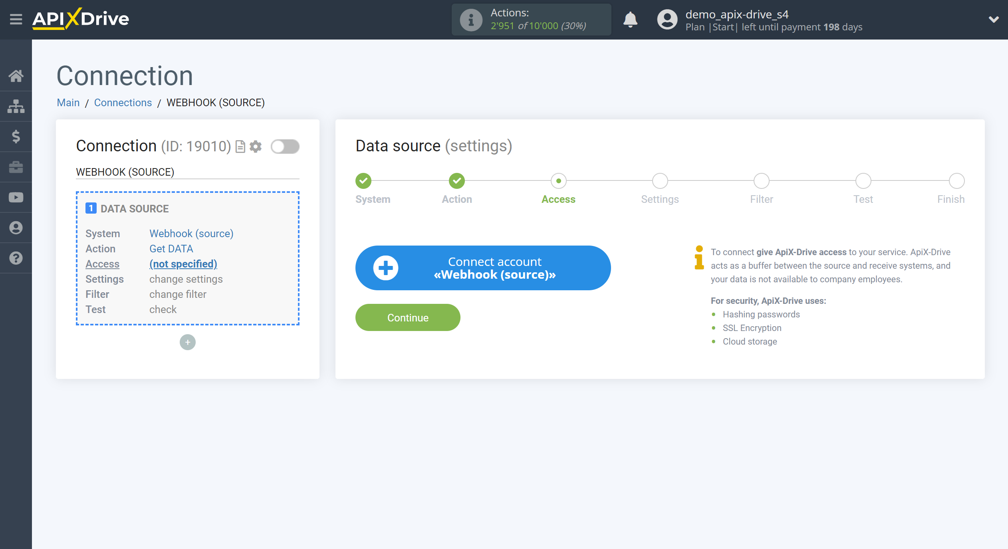This screenshot has height=549, width=1008.
Task: Open the notifications bell
Action: coord(630,19)
